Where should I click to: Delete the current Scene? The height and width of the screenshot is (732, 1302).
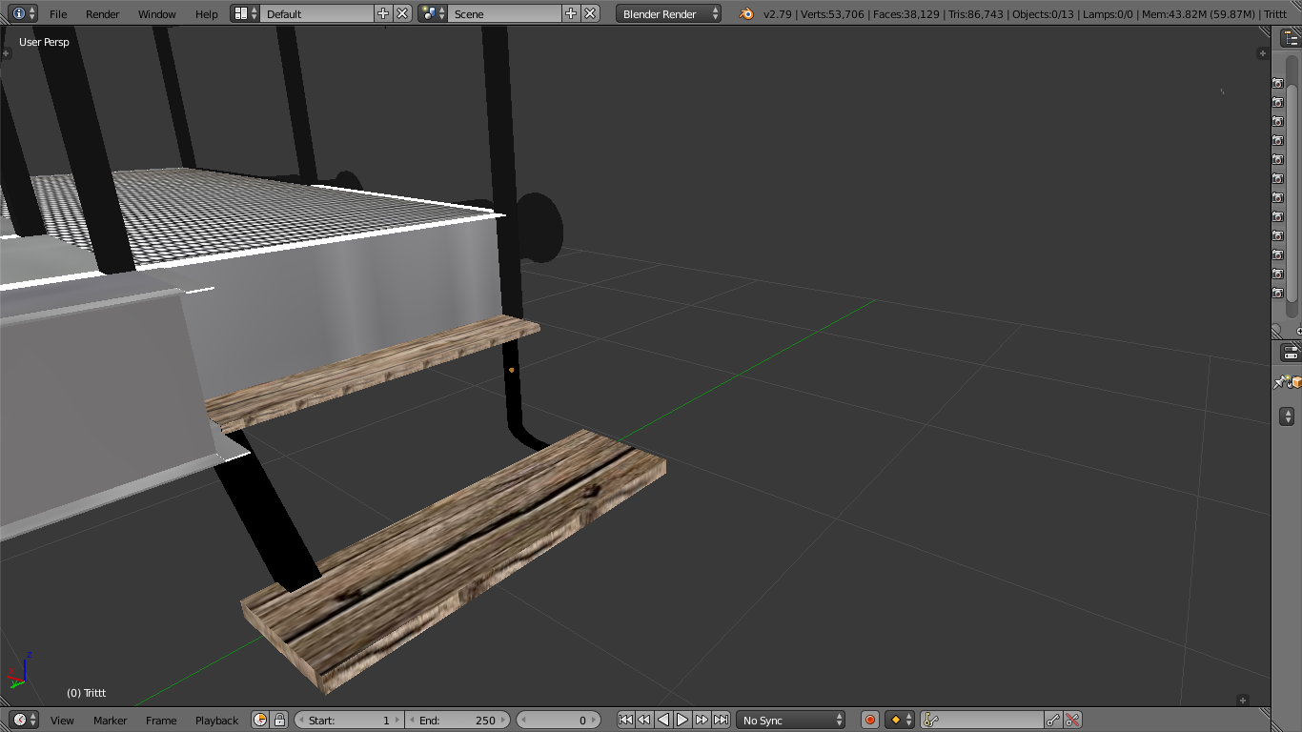591,13
